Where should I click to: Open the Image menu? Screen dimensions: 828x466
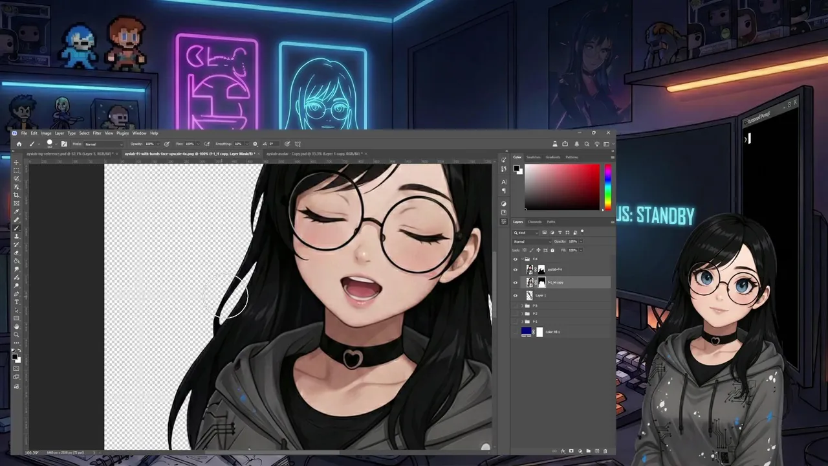[46, 133]
